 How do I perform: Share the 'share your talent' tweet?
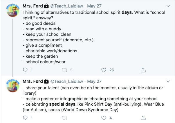pos(143,118)
